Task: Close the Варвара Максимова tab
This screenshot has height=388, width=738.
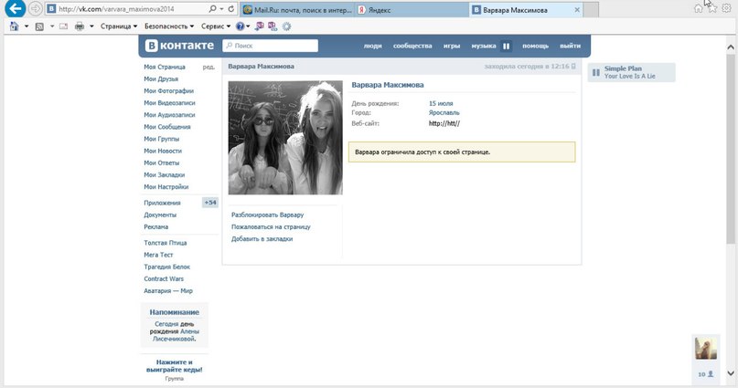Action: [577, 10]
